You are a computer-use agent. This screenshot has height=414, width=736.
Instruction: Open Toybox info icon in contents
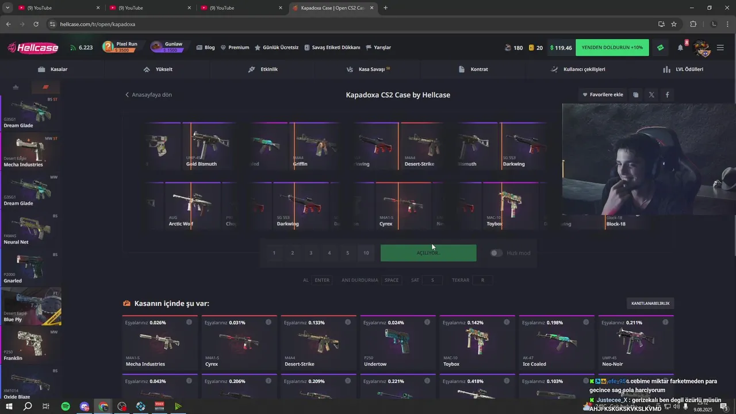507,323
